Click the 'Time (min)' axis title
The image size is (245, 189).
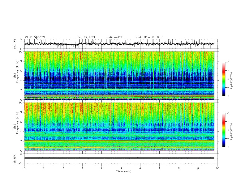(124, 171)
